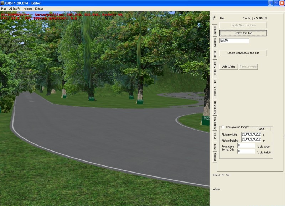
Task: Click the Load... background image button
Action: pos(262,129)
